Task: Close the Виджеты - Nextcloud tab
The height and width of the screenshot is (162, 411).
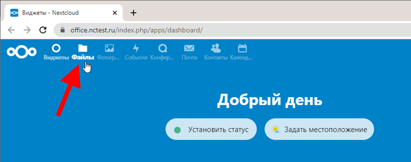Action: click(115, 13)
